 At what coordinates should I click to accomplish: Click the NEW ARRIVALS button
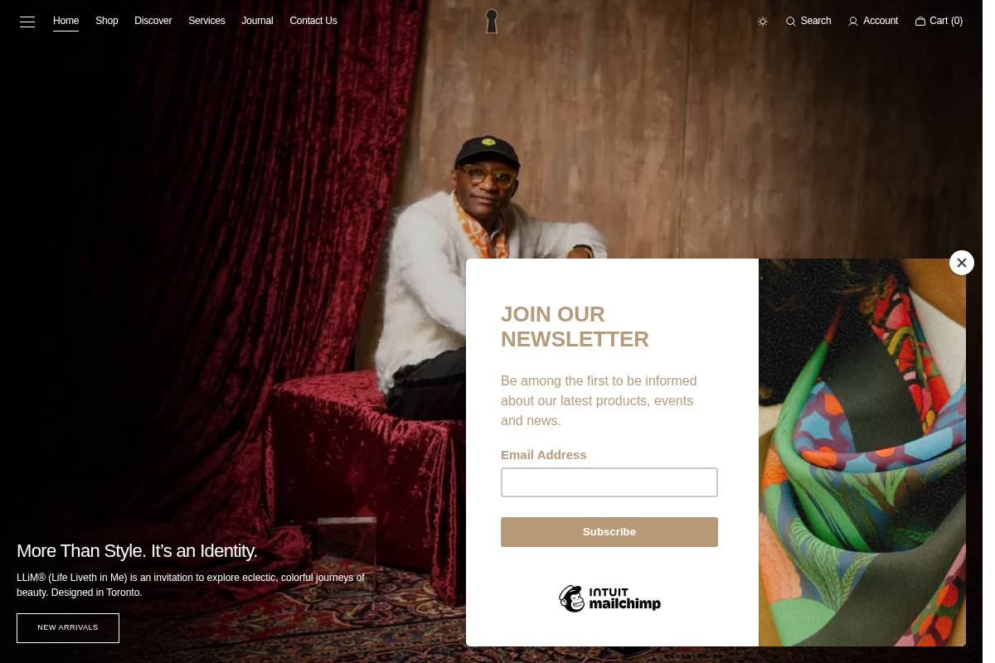68,628
